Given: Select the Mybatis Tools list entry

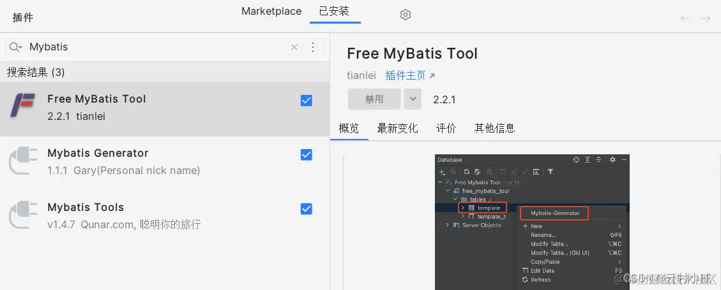Looking at the screenshot, I should [x=165, y=217].
